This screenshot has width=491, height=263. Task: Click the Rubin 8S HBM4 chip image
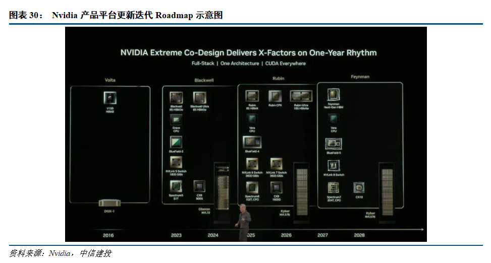click(252, 96)
